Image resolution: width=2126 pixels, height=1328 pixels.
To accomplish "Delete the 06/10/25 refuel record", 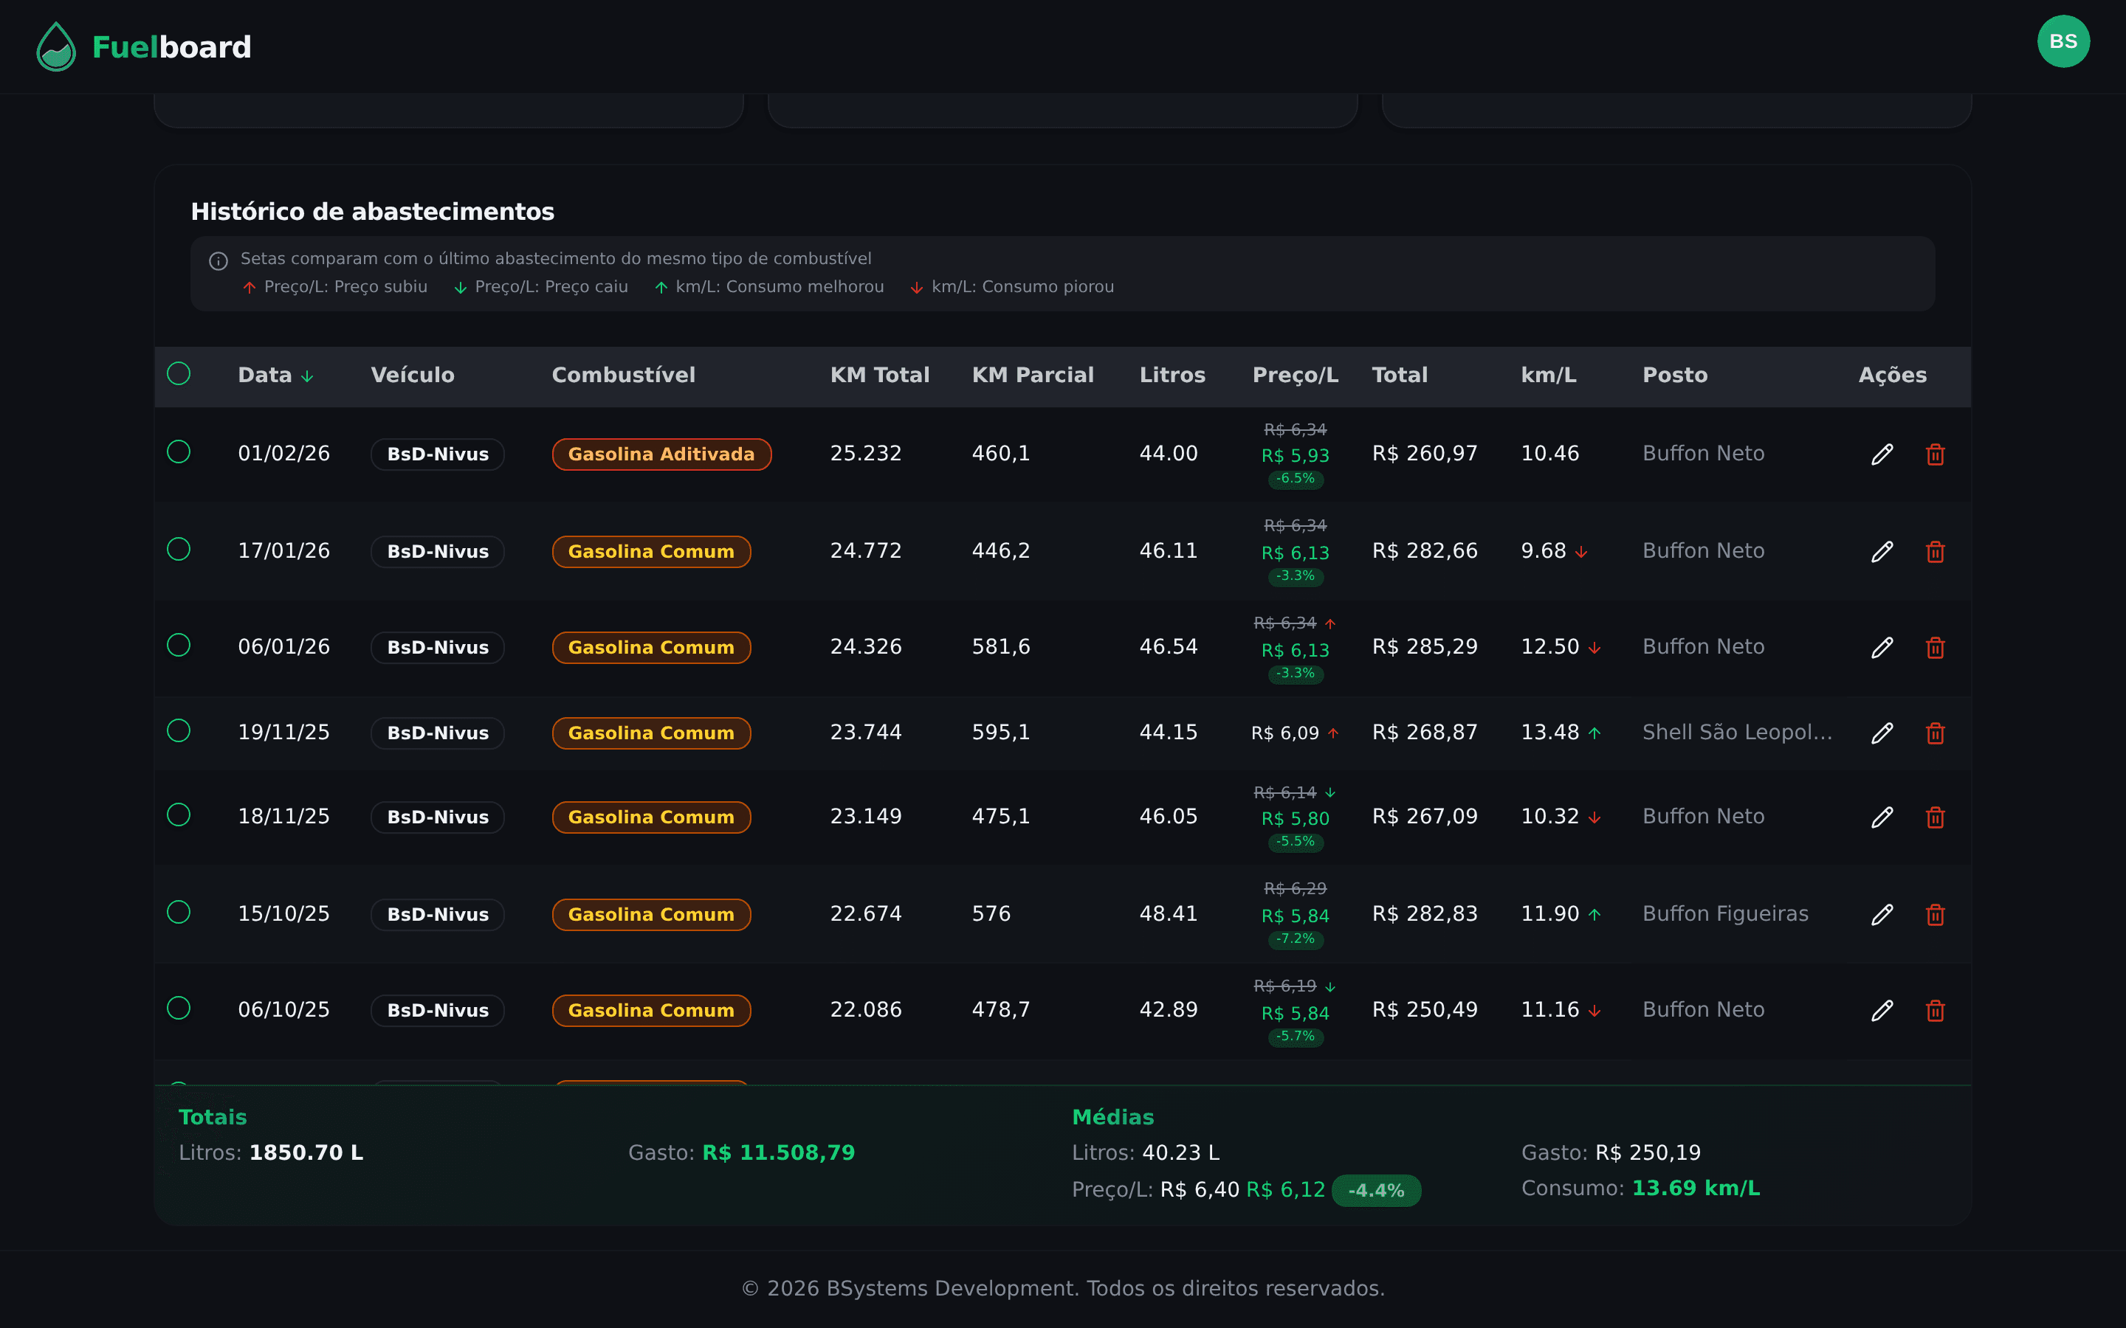I will tap(1935, 1010).
